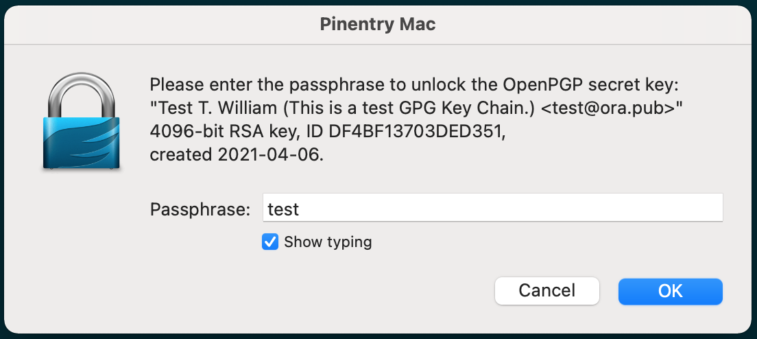Click the blue padlock body
This screenshot has width=757, height=339.
82,143
